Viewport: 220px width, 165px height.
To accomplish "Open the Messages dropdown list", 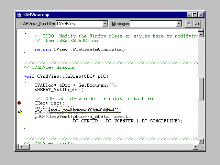I will tap(179, 24).
